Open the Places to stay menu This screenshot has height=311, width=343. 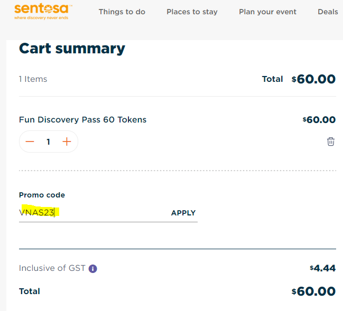pos(192,12)
